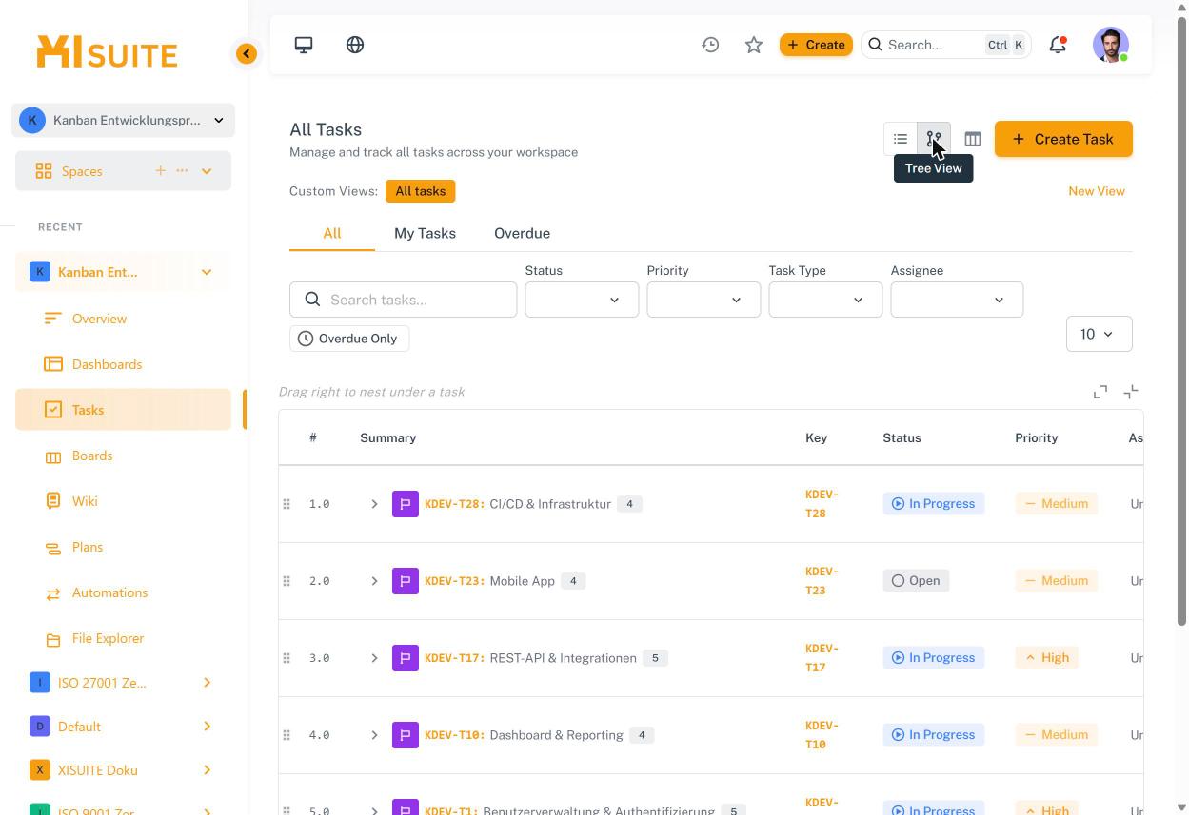Open Spaces more options ellipsis
The image size is (1189, 815).
pyautogui.click(x=182, y=171)
